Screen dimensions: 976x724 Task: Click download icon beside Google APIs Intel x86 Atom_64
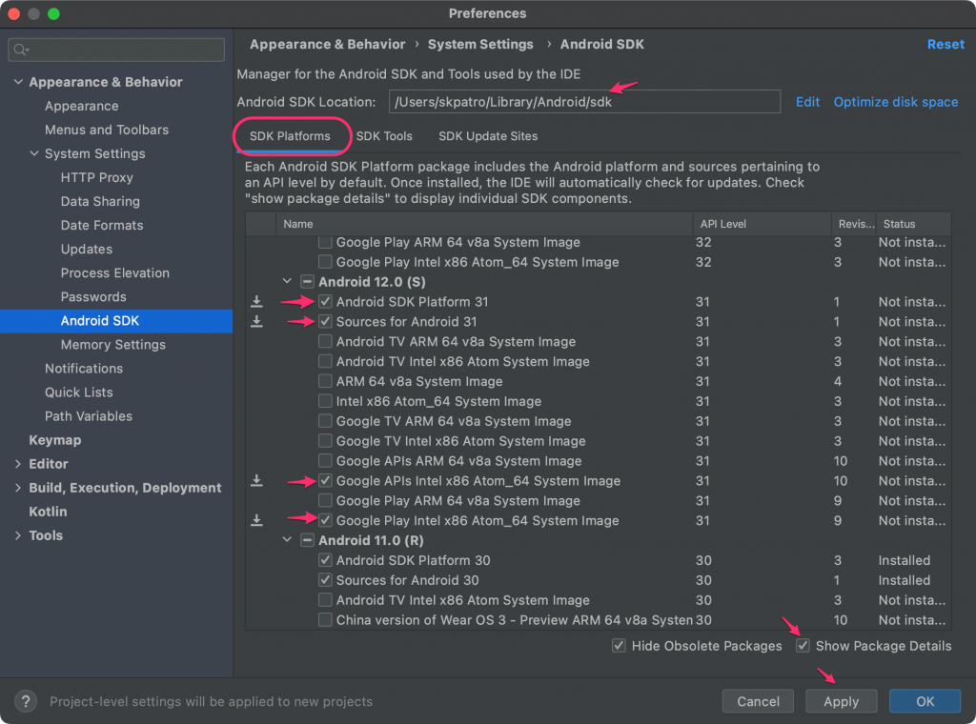tap(256, 481)
